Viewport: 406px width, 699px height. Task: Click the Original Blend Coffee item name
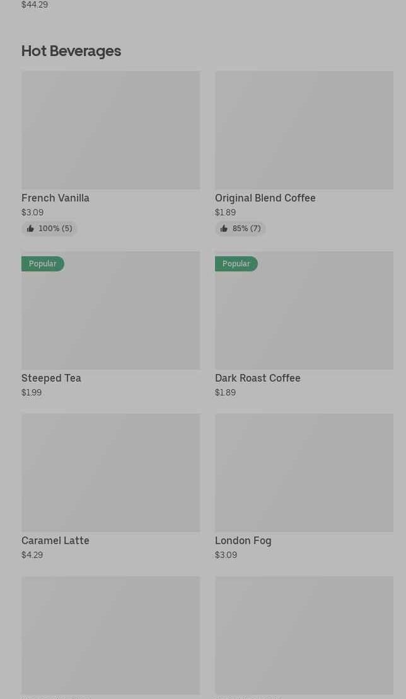265,198
